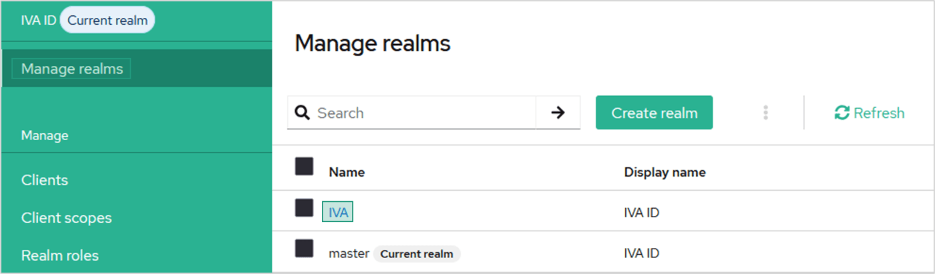The height and width of the screenshot is (274, 935).
Task: Submit search with the arrow button
Action: tap(558, 113)
